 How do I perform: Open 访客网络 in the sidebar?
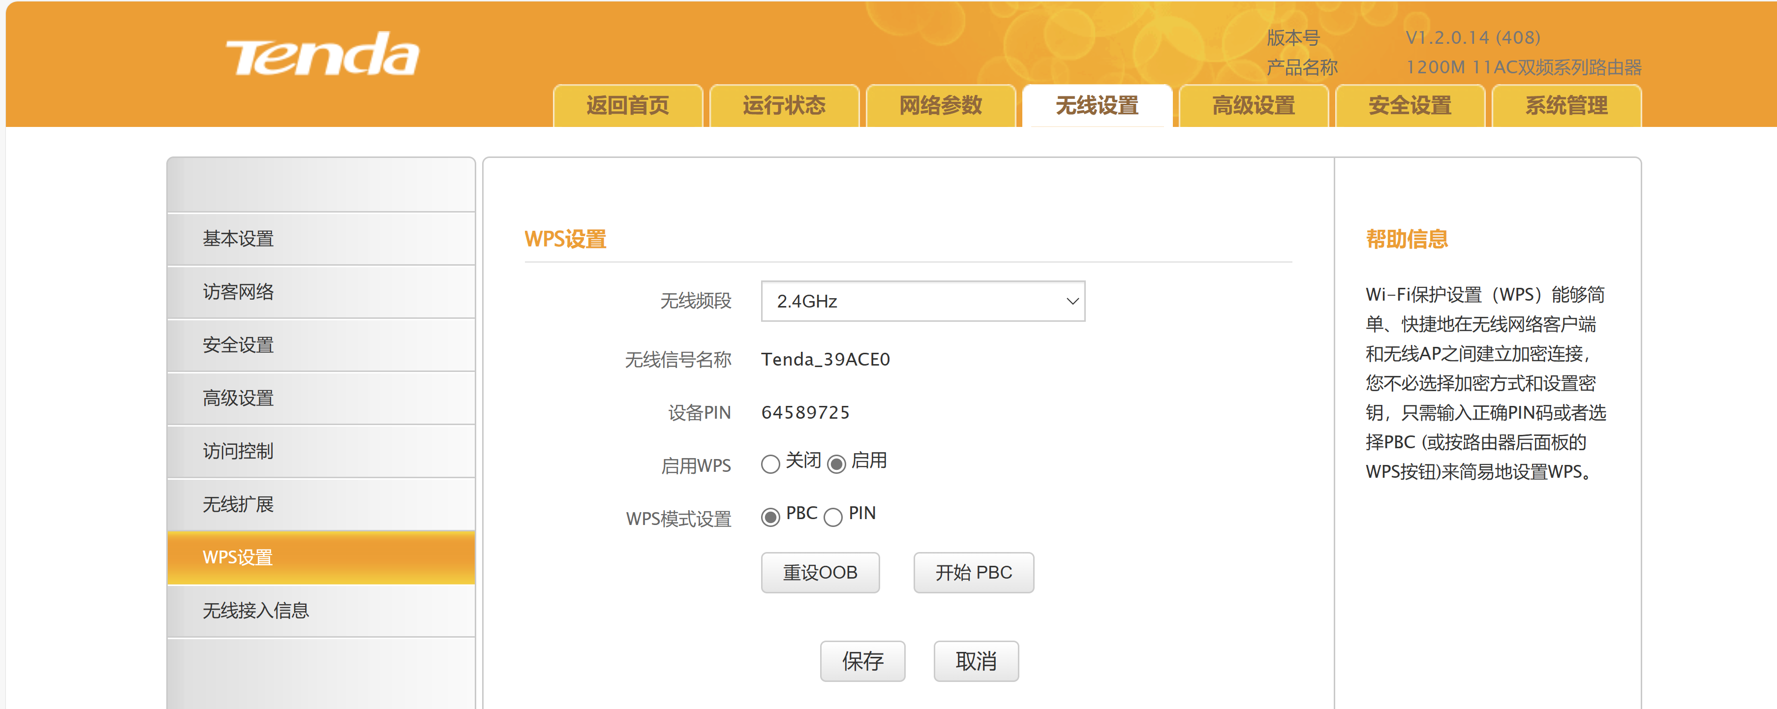point(238,292)
